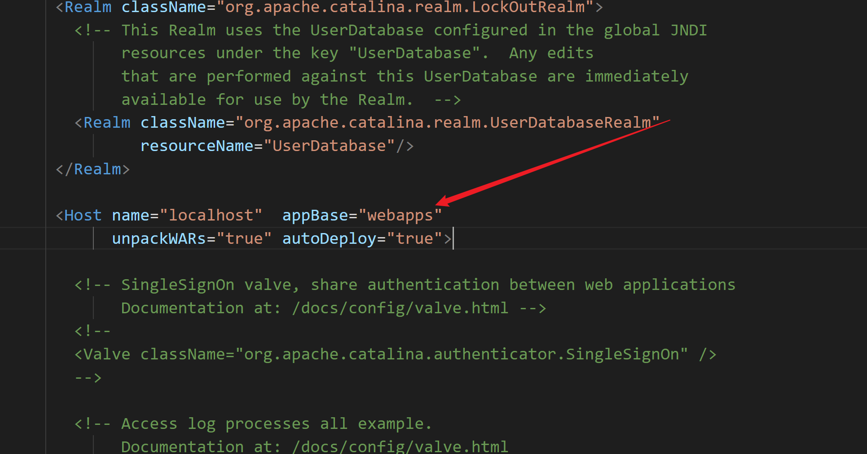Viewport: 867px width, 454px height.
Task: Click the 'available for use by the Realm.' line
Action: tap(291, 99)
